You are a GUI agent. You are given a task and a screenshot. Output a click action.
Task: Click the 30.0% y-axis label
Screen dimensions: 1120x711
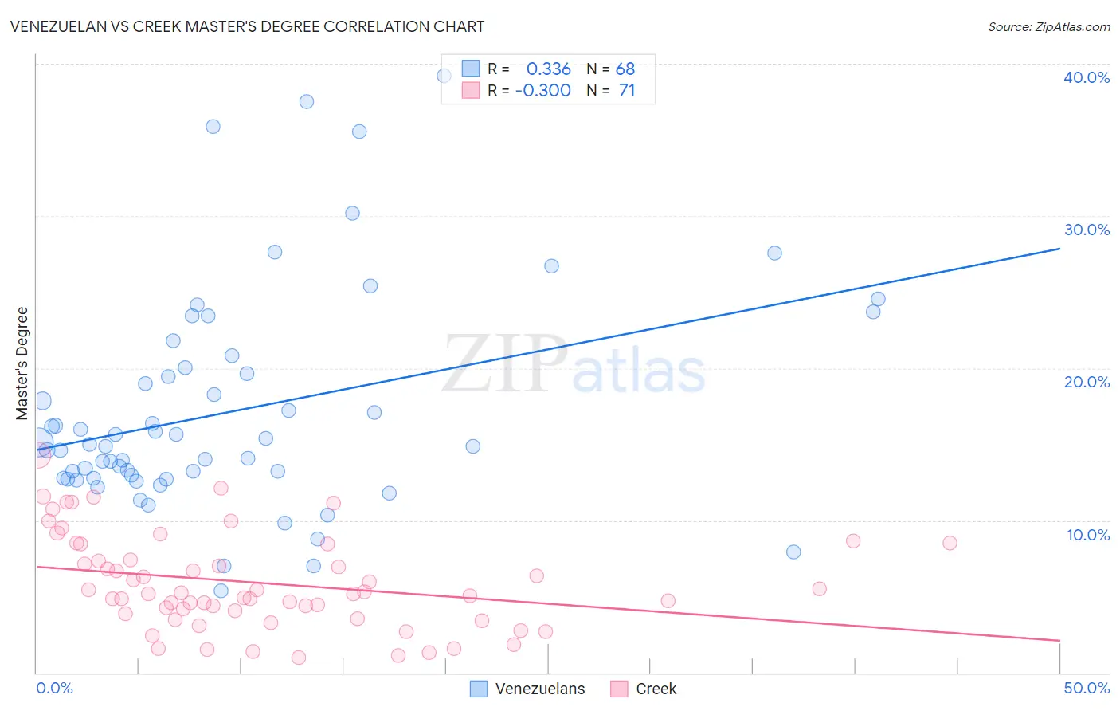(1087, 230)
